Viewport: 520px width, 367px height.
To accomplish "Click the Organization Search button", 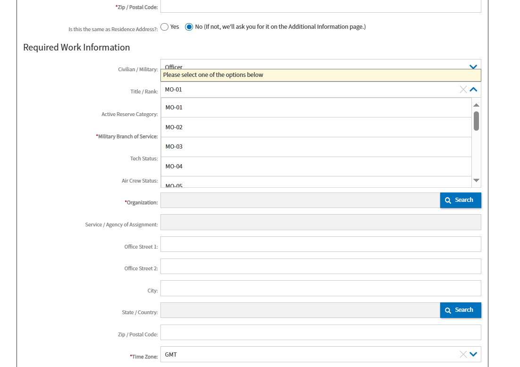I will coord(460,200).
